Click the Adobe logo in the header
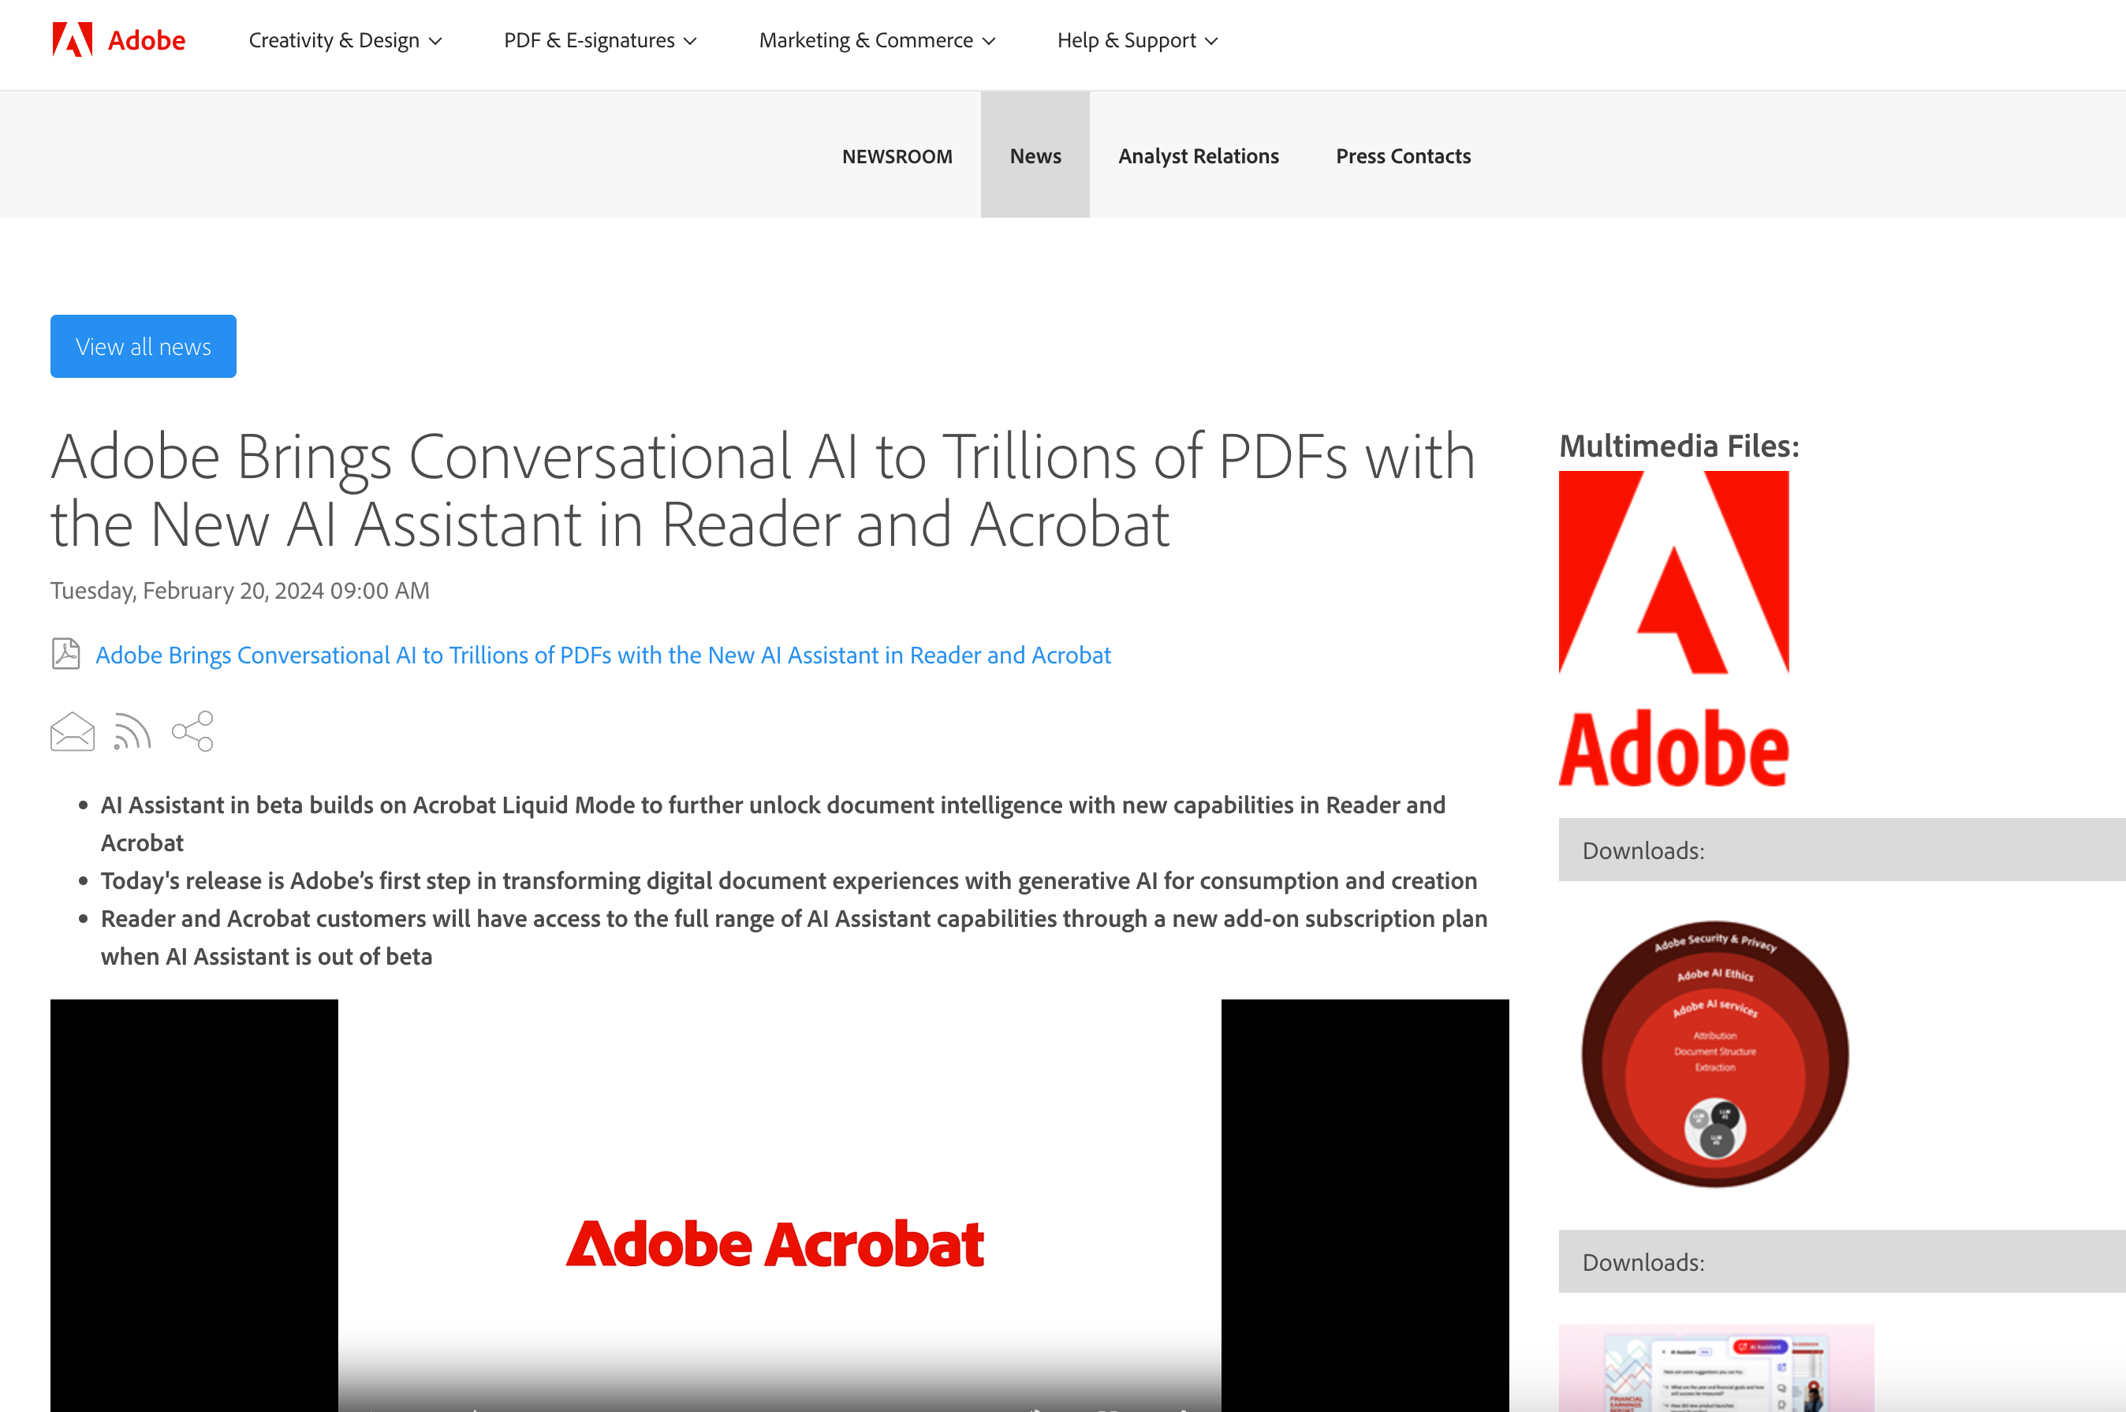The height and width of the screenshot is (1412, 2126). 117,39
